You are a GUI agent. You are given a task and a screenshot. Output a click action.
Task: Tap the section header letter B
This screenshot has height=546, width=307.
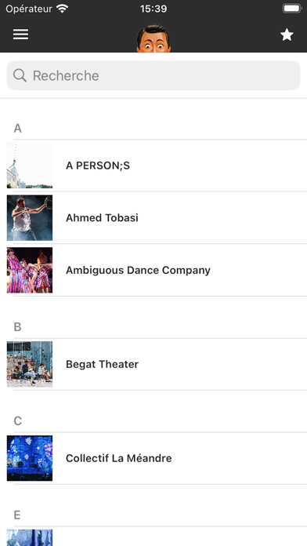pyautogui.click(x=17, y=327)
